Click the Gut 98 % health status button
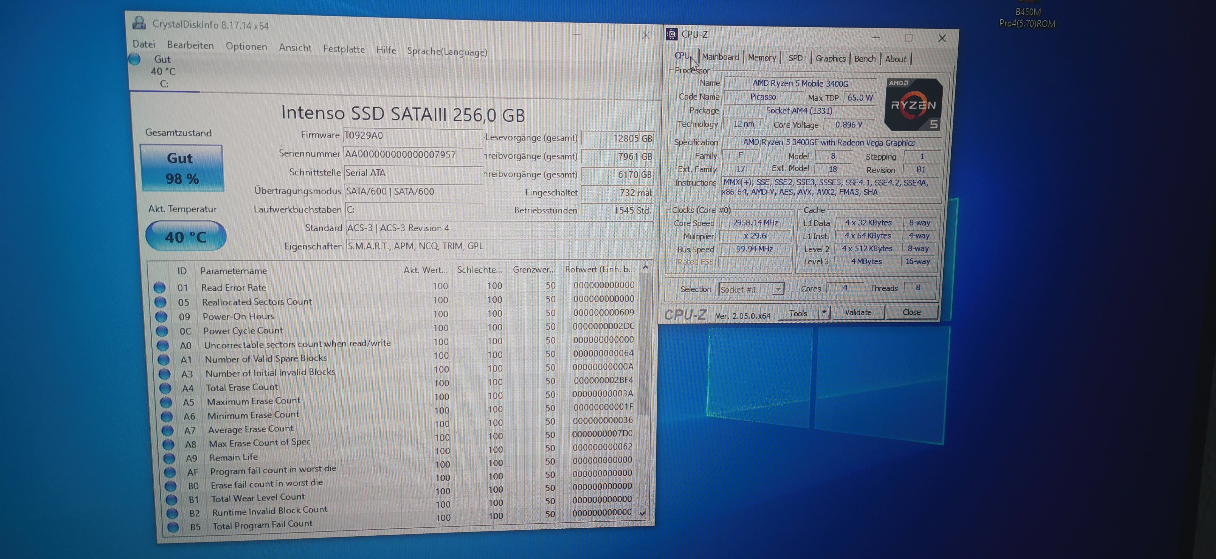 [182, 168]
